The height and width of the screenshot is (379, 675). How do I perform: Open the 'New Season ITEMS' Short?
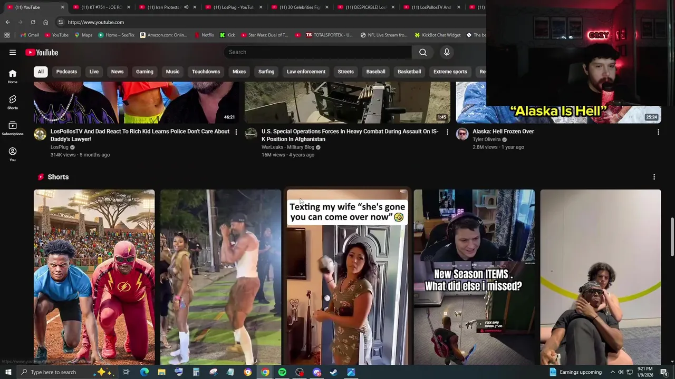pyautogui.click(x=474, y=277)
